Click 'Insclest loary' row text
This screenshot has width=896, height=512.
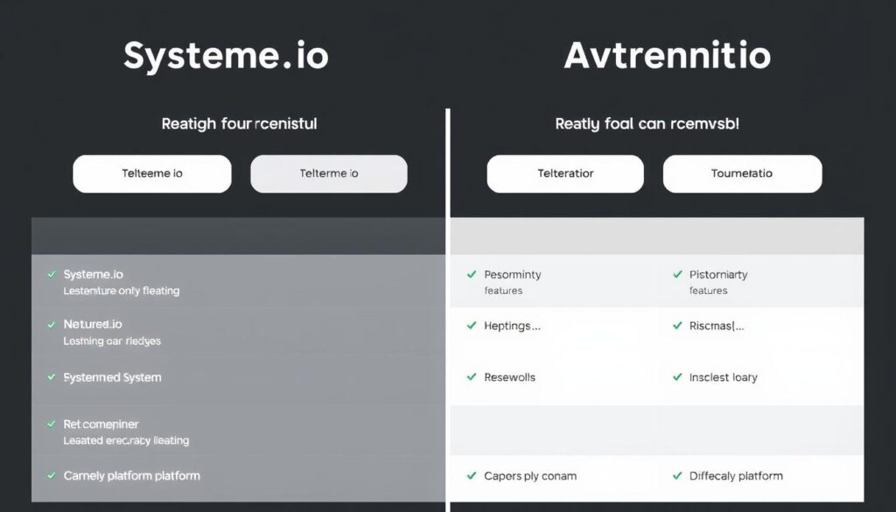pyautogui.click(x=724, y=378)
